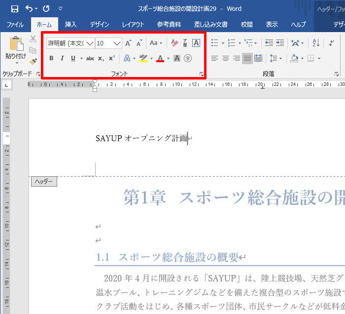Customize the Quick Access Toolbar
Image resolution: width=345 pixels, height=314 pixels.
(x=60, y=9)
